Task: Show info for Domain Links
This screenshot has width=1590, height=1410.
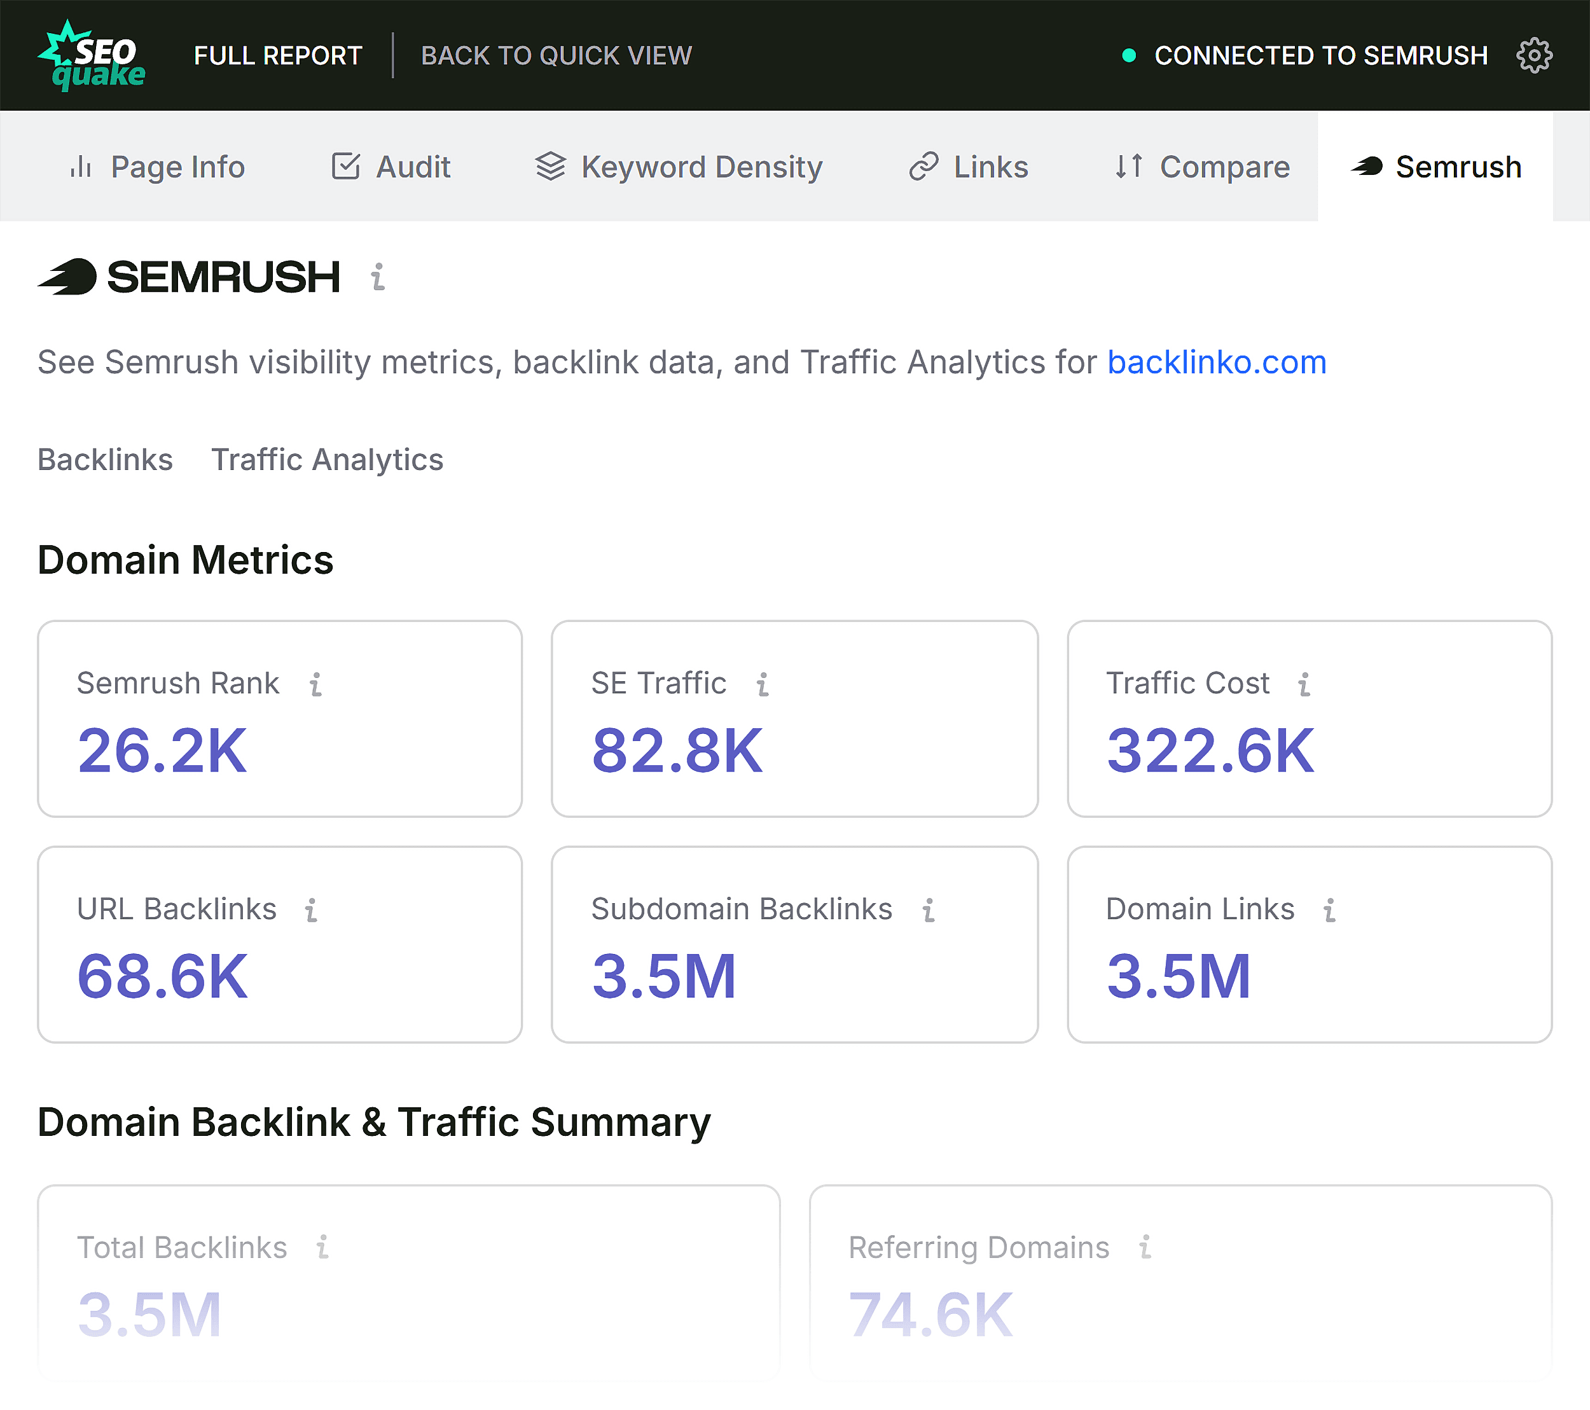Action: [x=1329, y=909]
